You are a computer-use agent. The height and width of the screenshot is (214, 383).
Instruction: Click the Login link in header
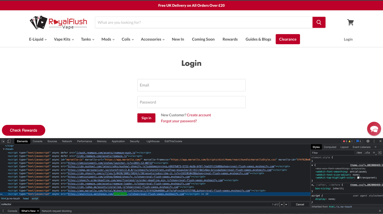(348, 39)
